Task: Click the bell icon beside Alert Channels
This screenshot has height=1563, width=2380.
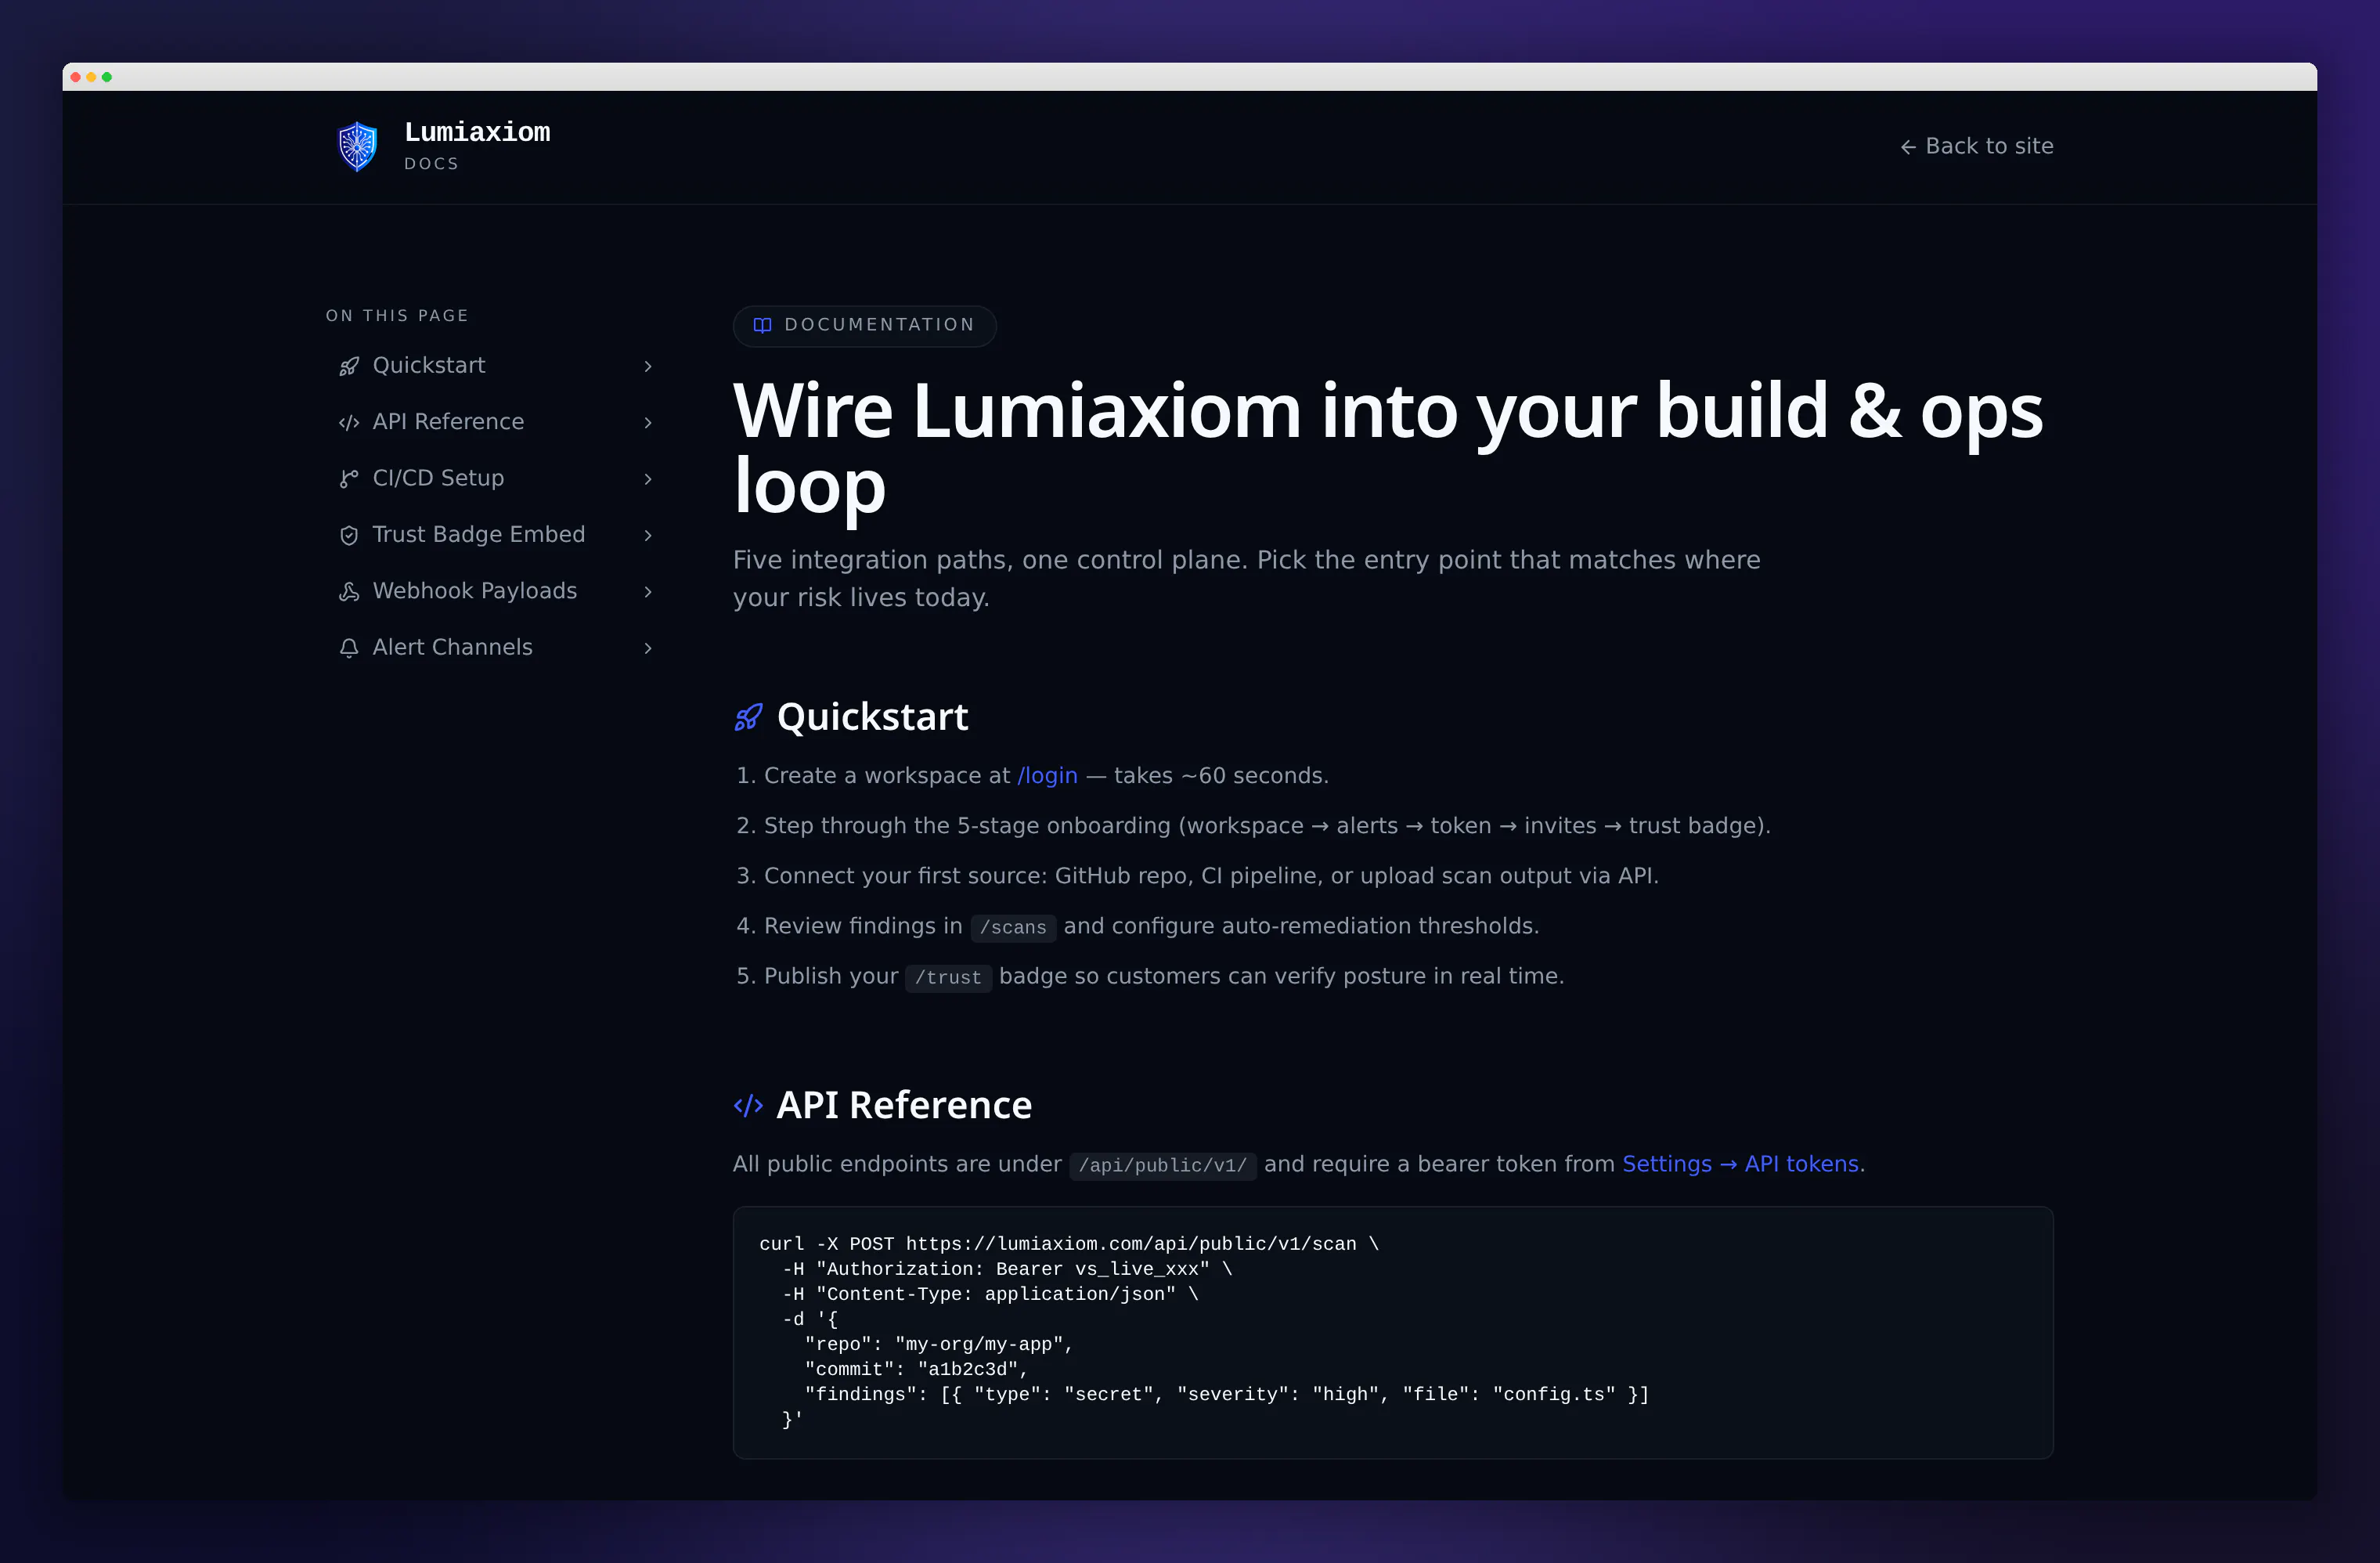Action: coord(348,648)
